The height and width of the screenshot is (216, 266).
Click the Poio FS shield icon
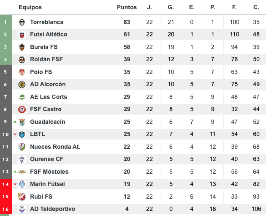(x=22, y=72)
